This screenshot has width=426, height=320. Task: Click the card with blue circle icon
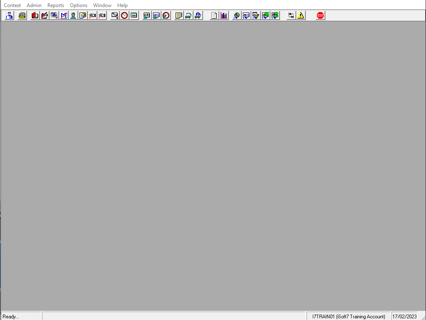(x=54, y=15)
